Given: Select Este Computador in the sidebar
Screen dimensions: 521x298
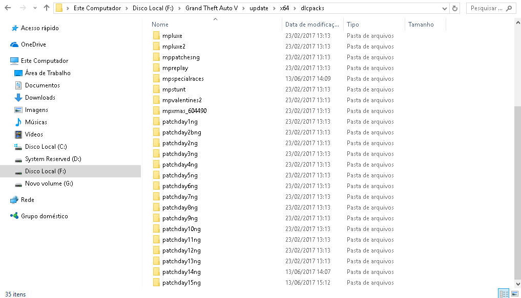Looking at the screenshot, I should click(44, 61).
